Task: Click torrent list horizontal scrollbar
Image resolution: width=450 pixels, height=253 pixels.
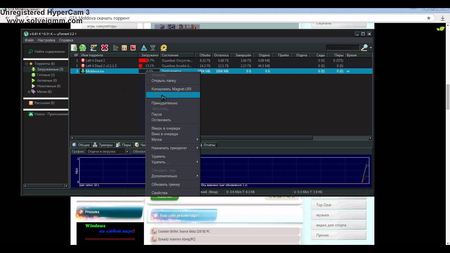Action: point(221,138)
